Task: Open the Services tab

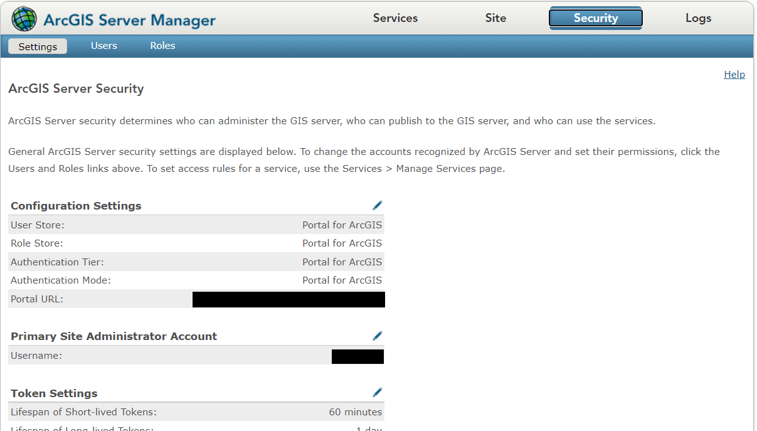Action: pyautogui.click(x=395, y=18)
